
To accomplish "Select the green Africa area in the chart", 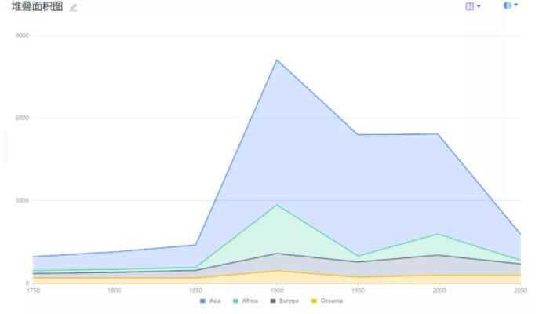I will tap(278, 232).
